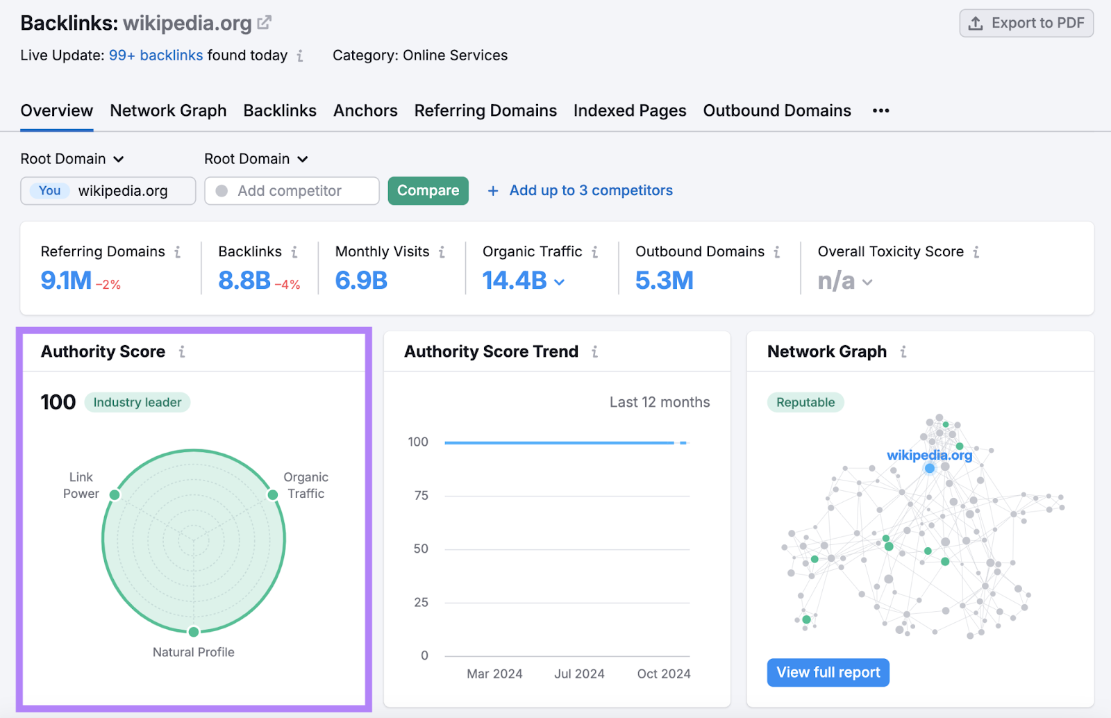
Task: Click the Monthly Visits info icon
Action: coord(443,252)
